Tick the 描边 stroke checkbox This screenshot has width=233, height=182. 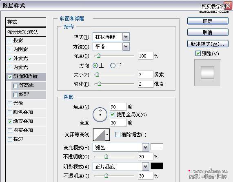[x=10, y=140]
